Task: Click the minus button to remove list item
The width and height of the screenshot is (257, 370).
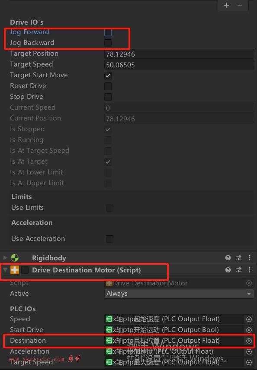Action: (240, 5)
